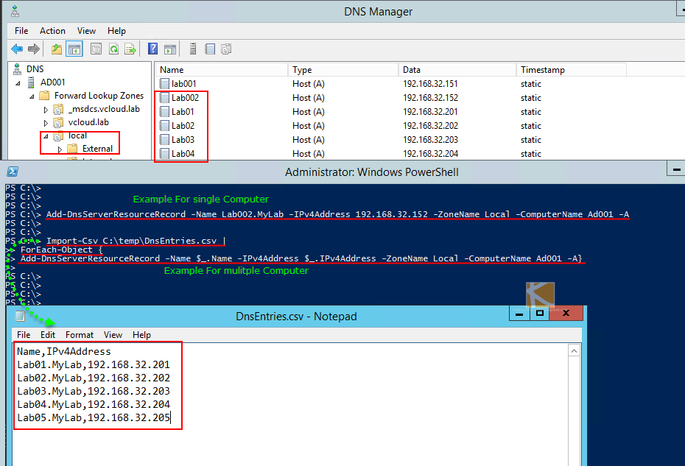Expand the External folder under local
Screen dimensions: 685x466
60,149
